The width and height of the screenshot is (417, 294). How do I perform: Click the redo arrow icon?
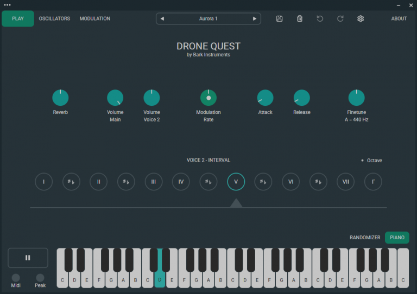(340, 18)
